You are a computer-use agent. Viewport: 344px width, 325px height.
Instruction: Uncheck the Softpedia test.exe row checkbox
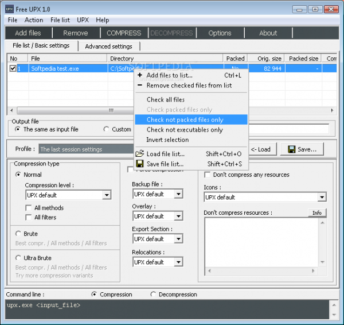click(13, 68)
